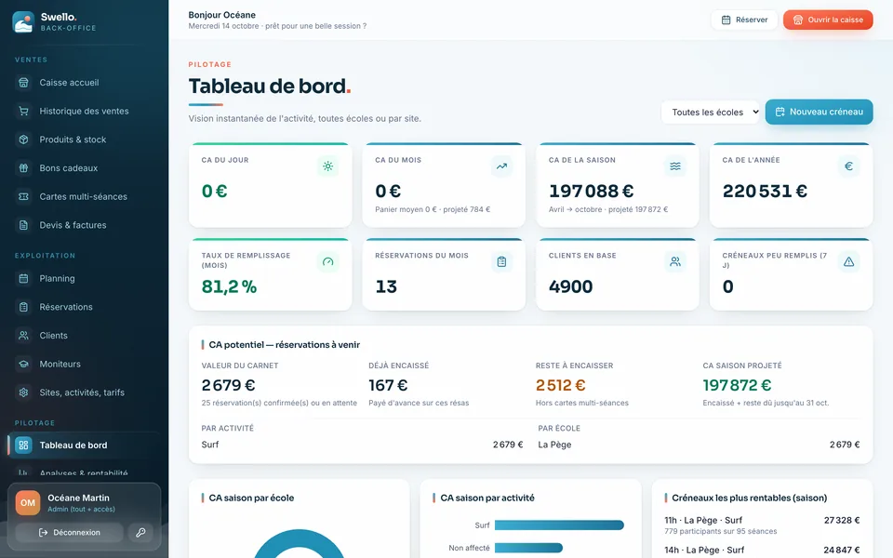Click the Historique des ventes cart icon
The height and width of the screenshot is (558, 893).
point(23,111)
